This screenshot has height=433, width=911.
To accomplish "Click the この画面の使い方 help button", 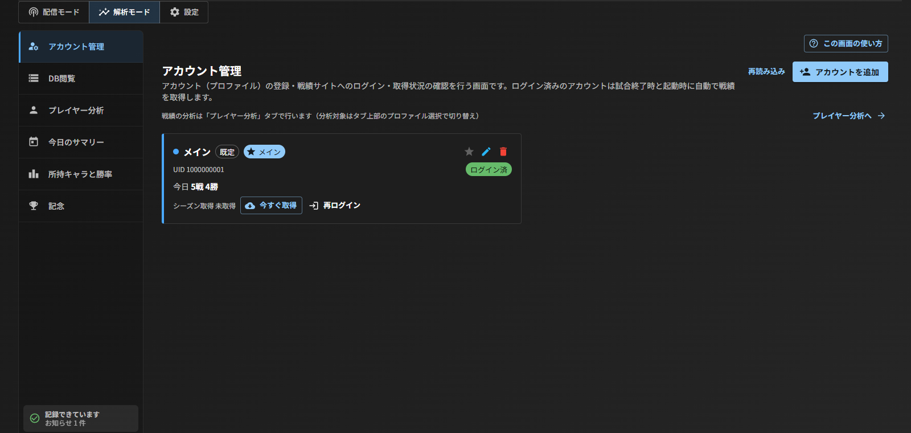I will click(846, 43).
